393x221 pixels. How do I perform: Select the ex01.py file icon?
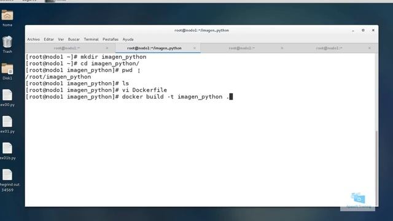[x=7, y=122]
